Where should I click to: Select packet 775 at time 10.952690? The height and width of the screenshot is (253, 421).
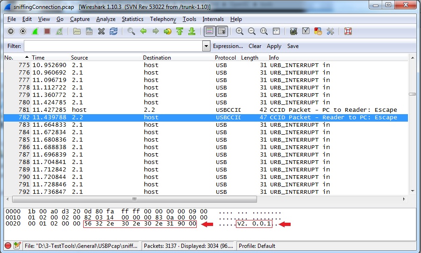(x=206, y=65)
